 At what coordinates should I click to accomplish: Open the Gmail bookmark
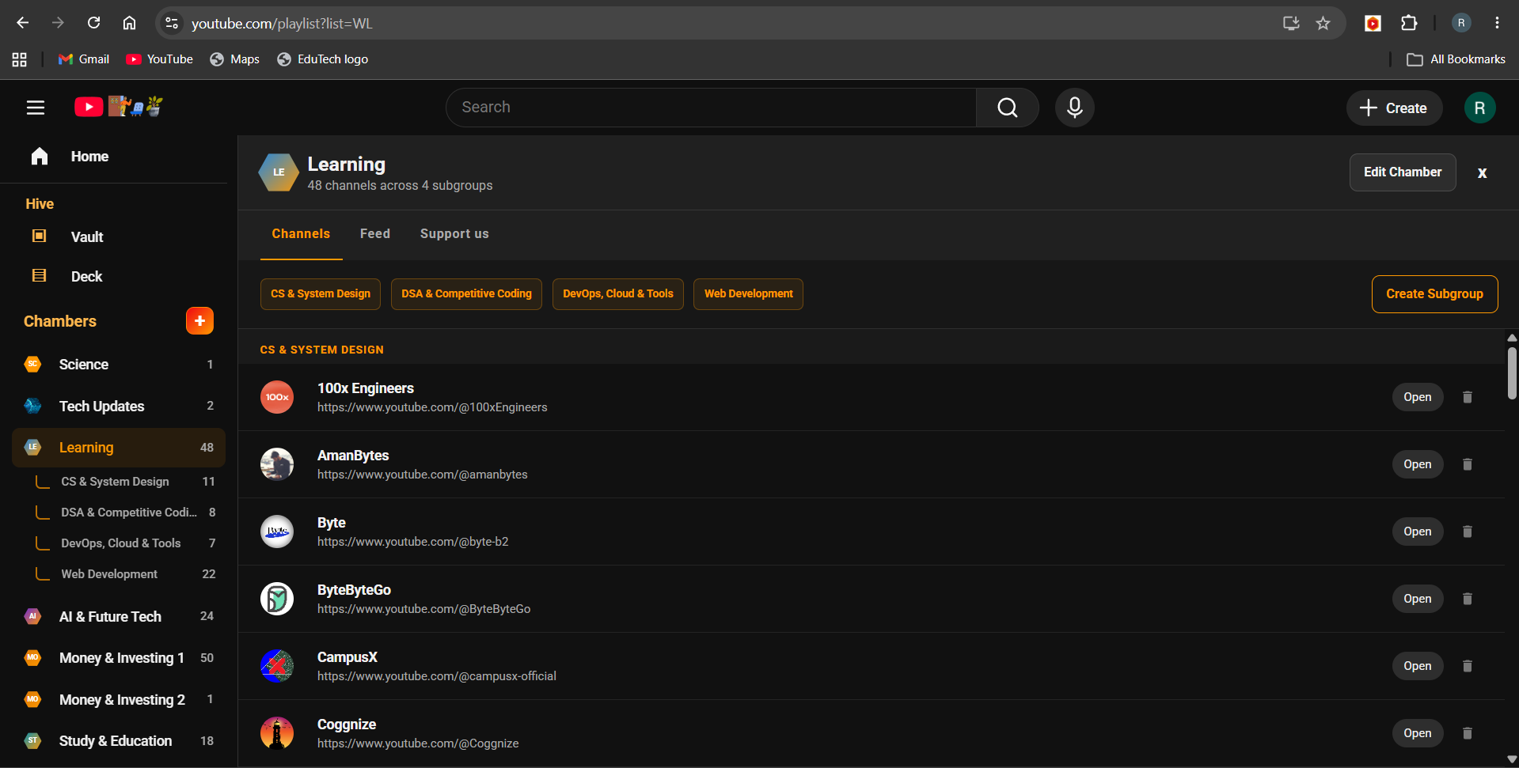(84, 59)
